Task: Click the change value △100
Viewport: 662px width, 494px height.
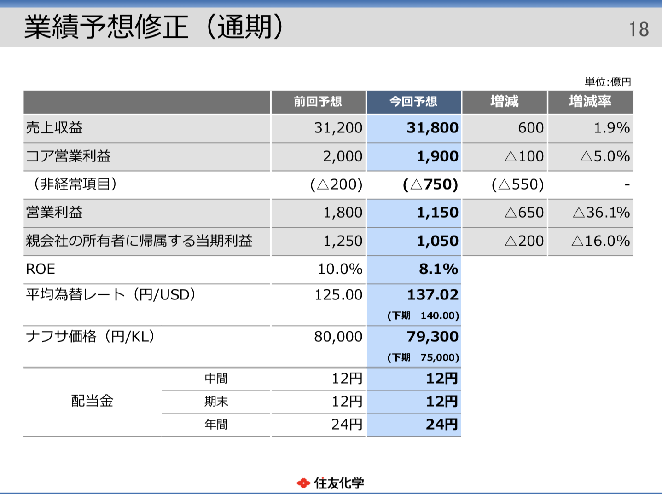Action: 524,156
